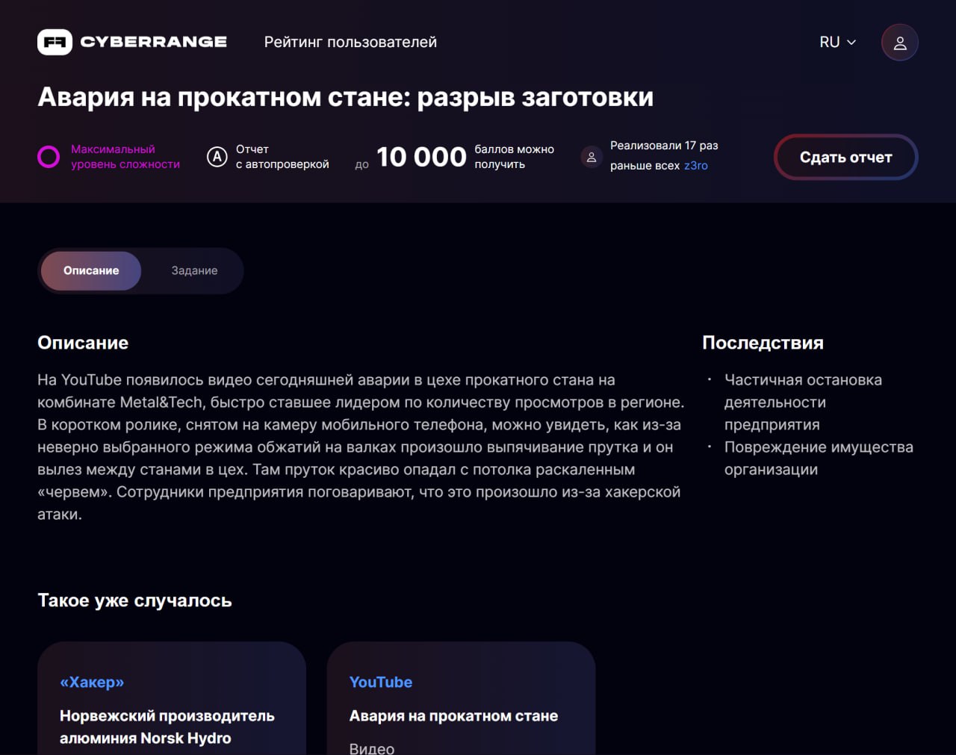This screenshot has width=956, height=755.
Task: Click the page title 'Авария на прокатном стане: разрыв заготовки'
Action: [x=346, y=97]
